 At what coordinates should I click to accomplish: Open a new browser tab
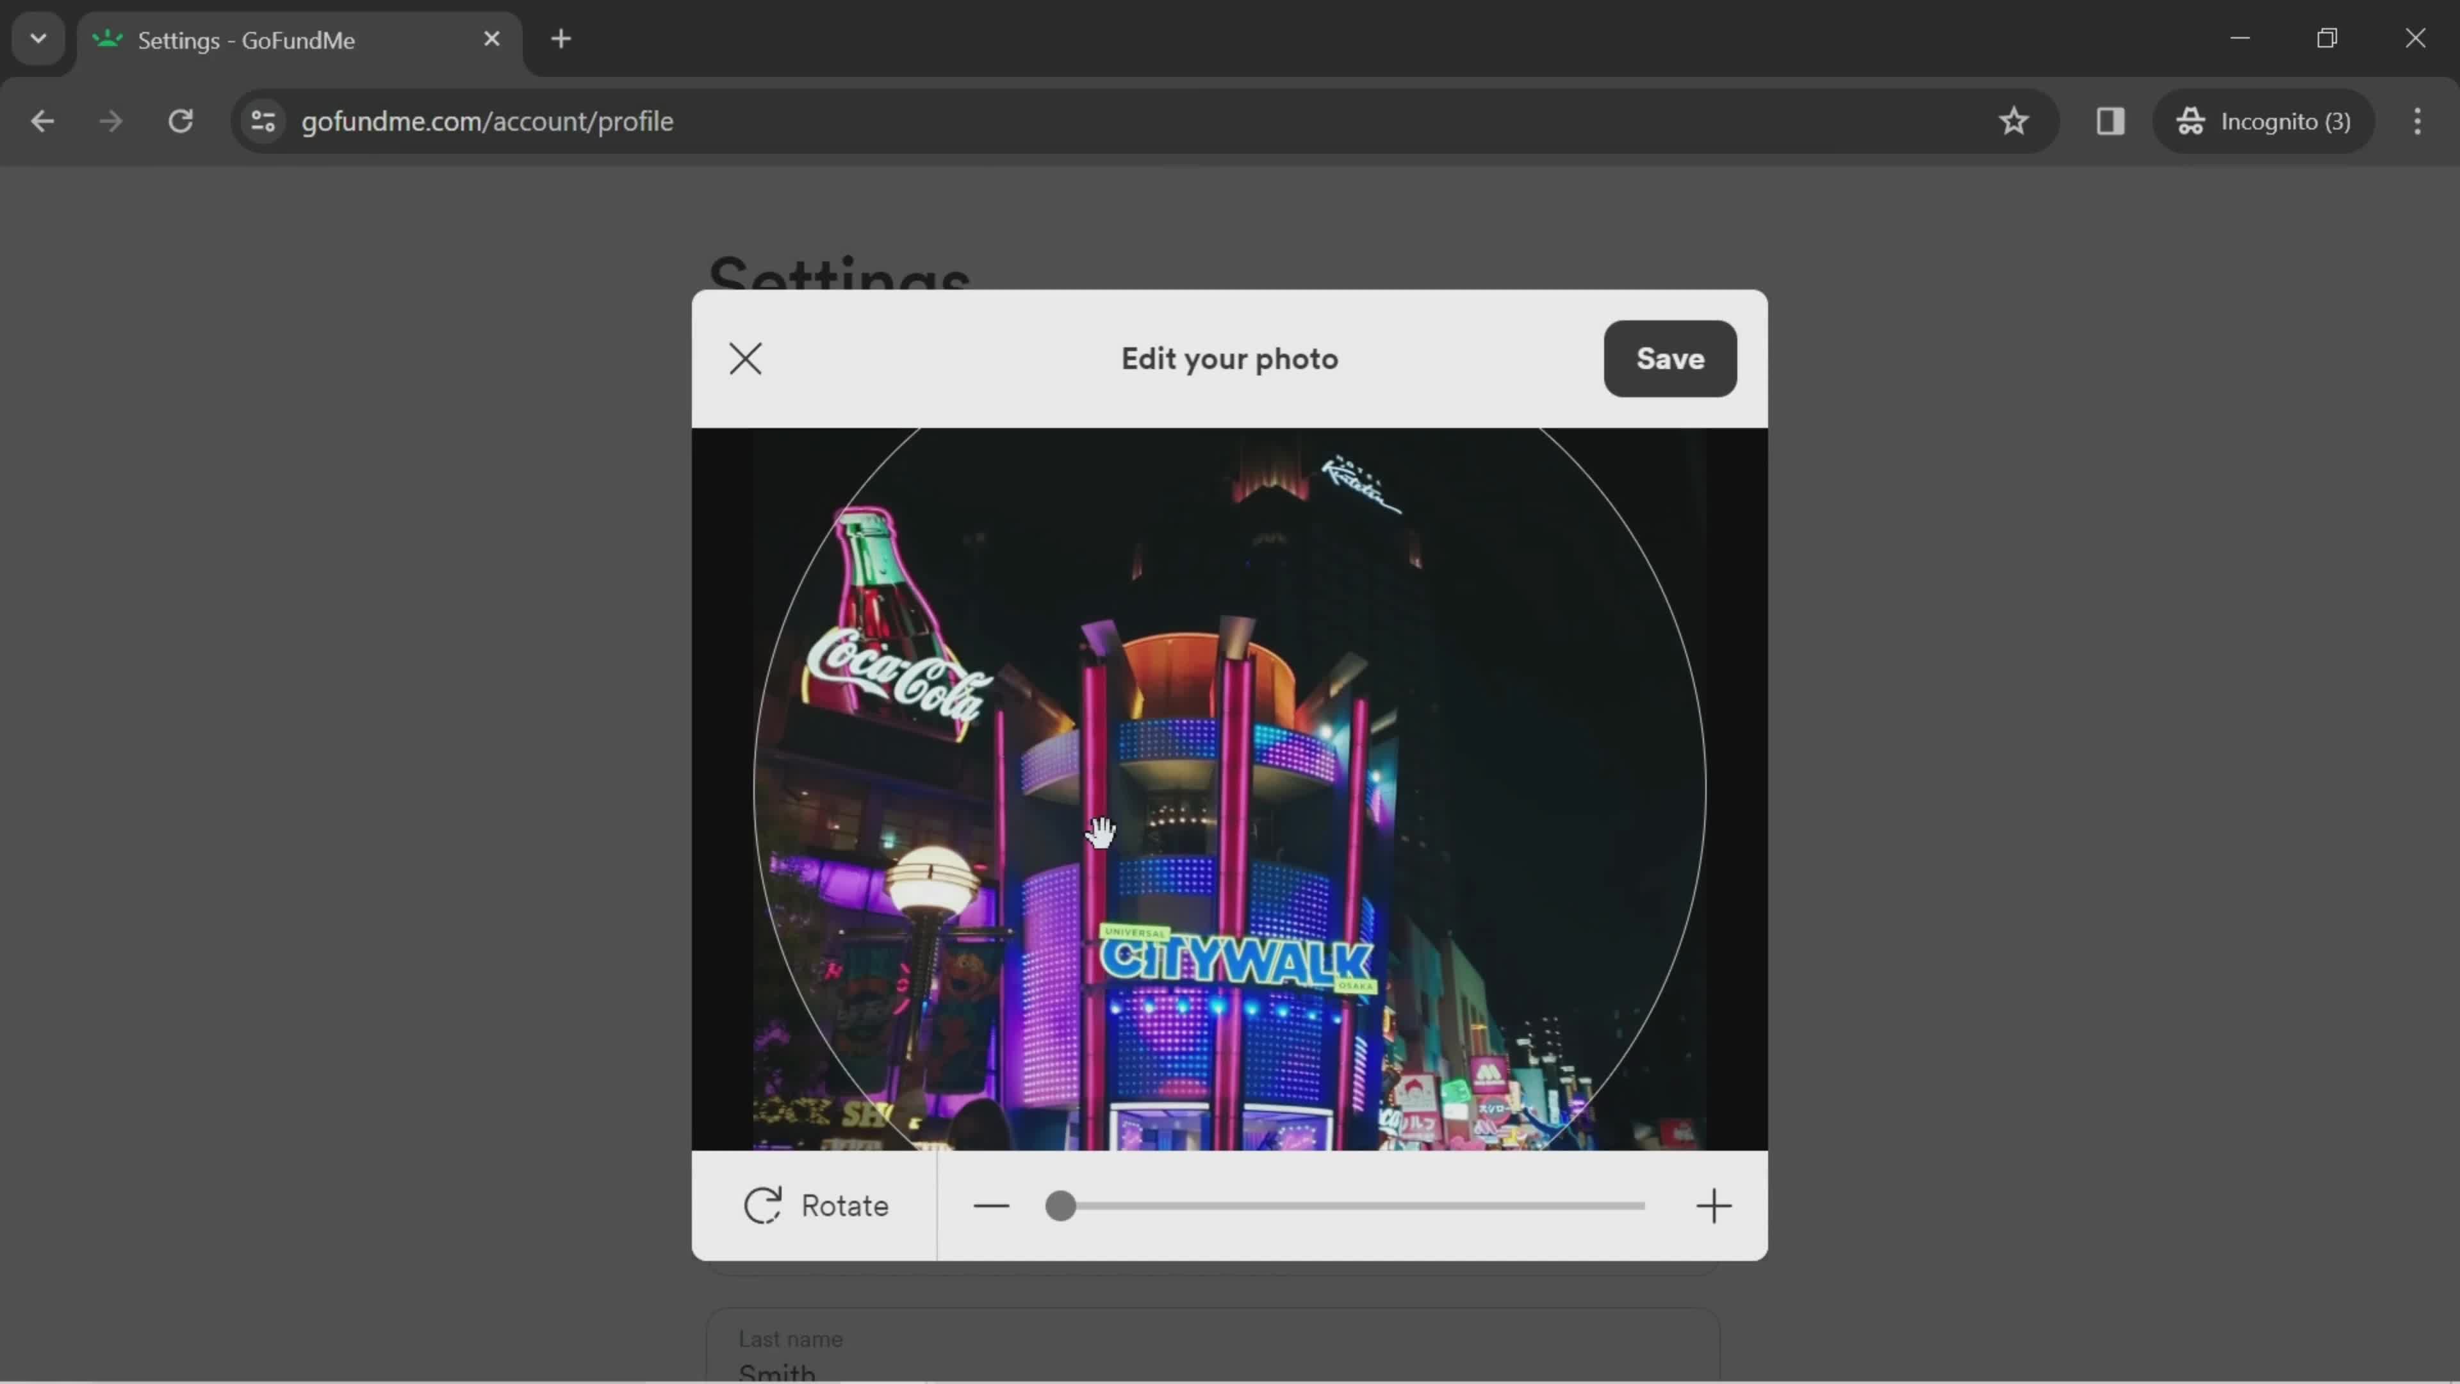tap(562, 39)
